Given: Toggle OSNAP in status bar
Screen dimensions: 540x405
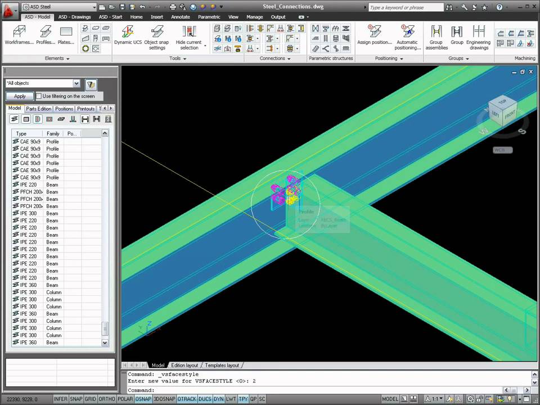Looking at the screenshot, I should 143,399.
